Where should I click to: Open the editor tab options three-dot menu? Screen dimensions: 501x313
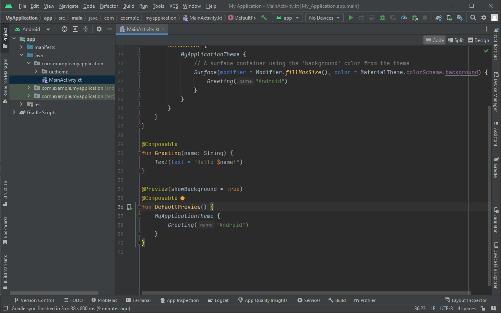(x=487, y=29)
